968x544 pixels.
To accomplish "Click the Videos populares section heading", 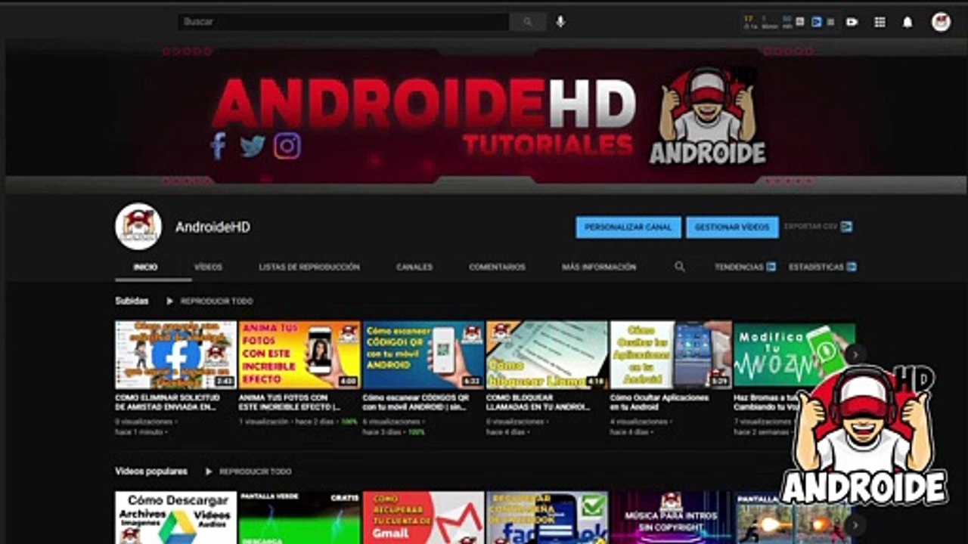I will tap(151, 471).
